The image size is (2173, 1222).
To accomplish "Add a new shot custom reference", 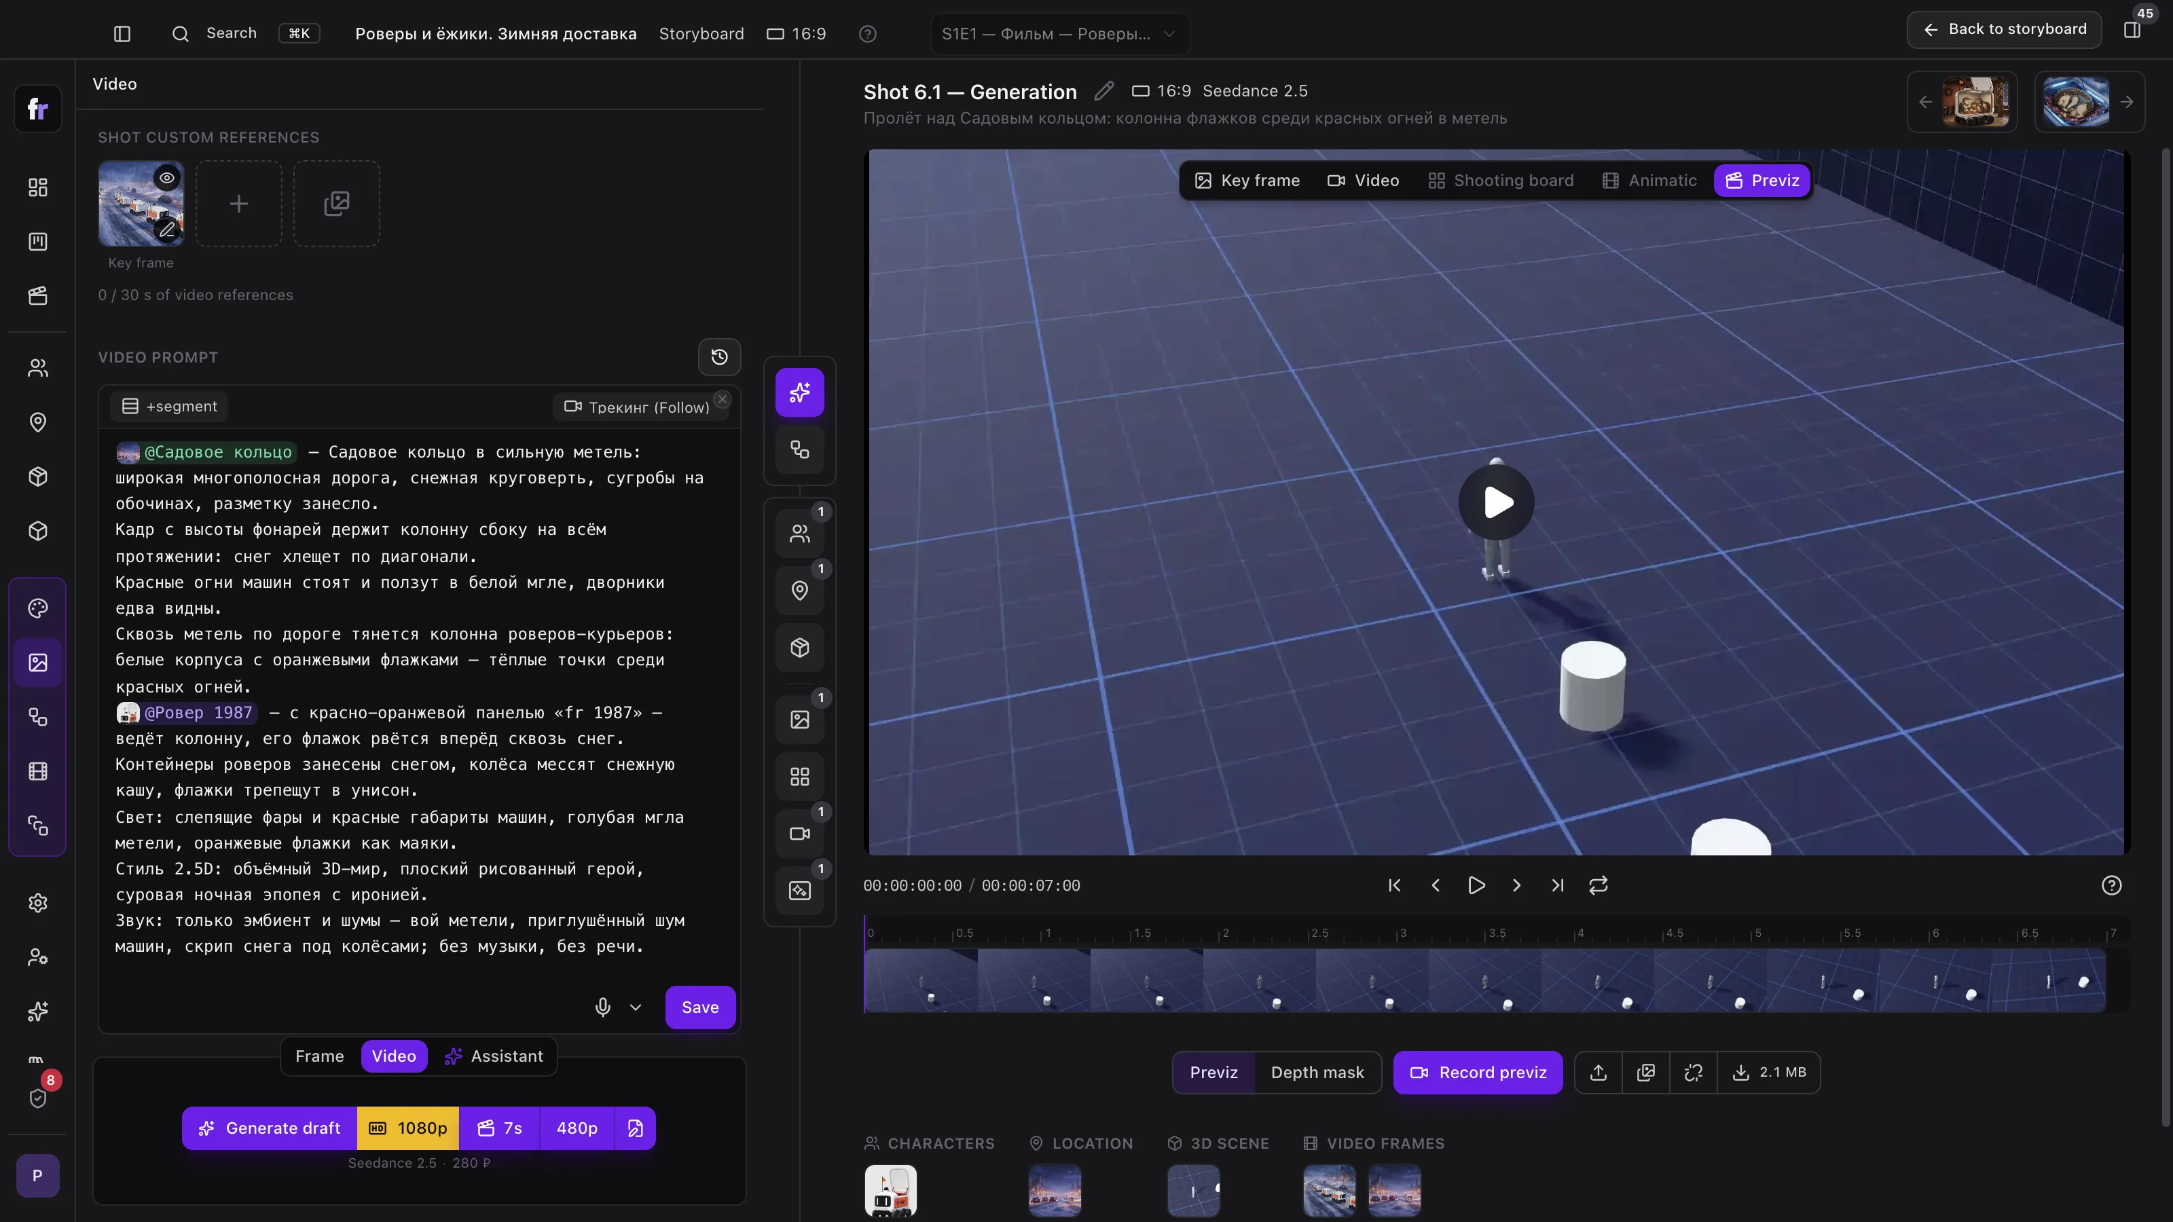I will pos(239,203).
